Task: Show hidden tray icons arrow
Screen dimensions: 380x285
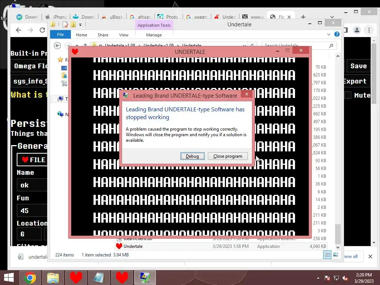Action: (318, 278)
